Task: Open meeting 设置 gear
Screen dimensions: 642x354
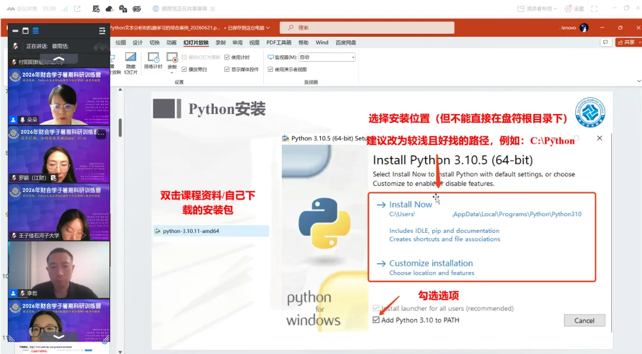Action: (574, 8)
